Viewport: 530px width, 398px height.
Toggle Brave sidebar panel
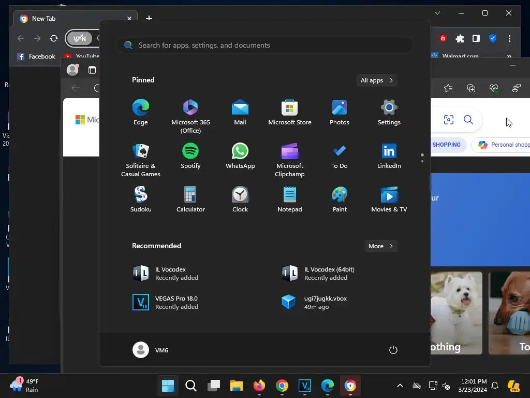pos(476,38)
